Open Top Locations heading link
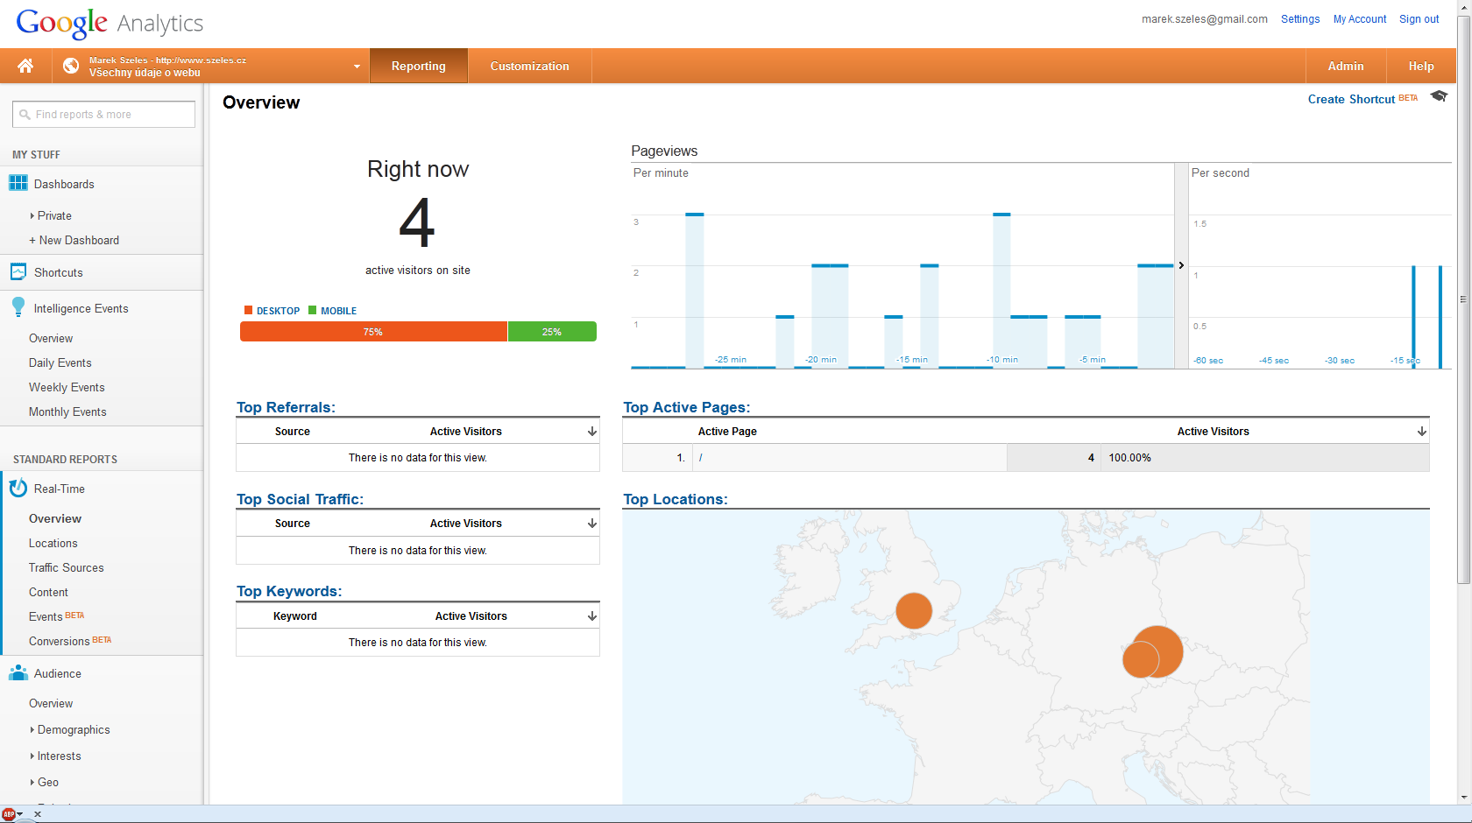 coord(676,499)
